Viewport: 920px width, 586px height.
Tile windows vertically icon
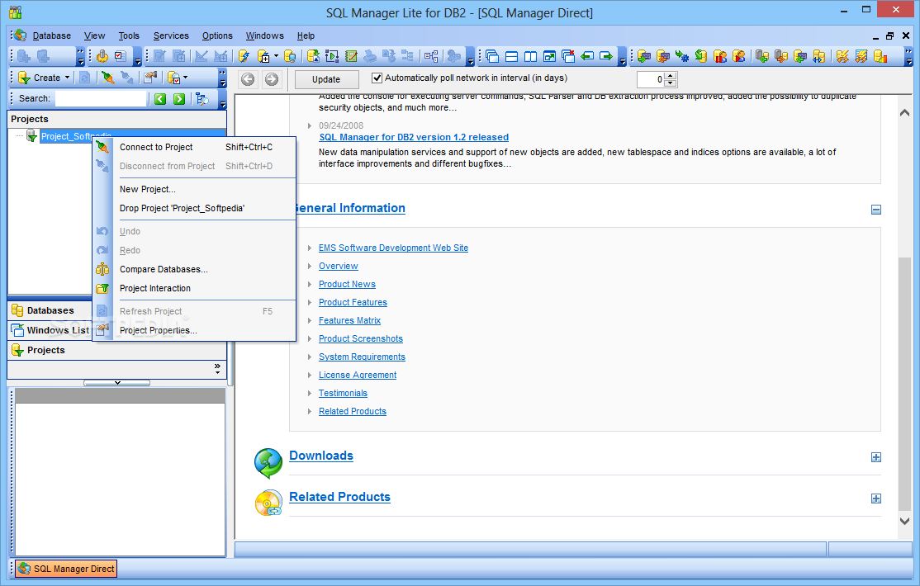pos(530,56)
